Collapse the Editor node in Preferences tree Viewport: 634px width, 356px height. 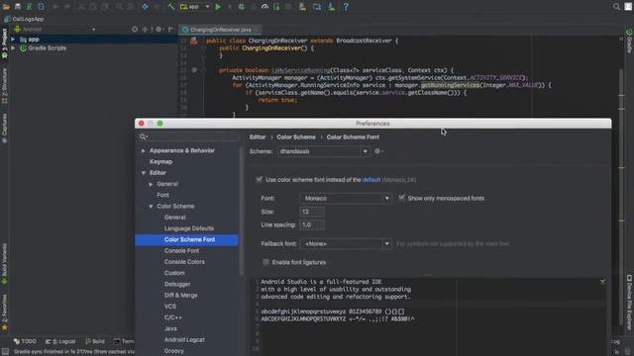tap(143, 173)
